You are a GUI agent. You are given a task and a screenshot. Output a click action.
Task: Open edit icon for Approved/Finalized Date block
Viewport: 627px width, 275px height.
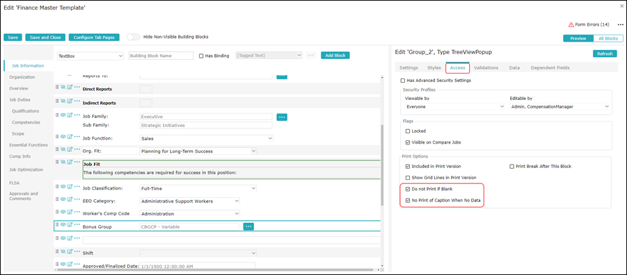pos(70,264)
